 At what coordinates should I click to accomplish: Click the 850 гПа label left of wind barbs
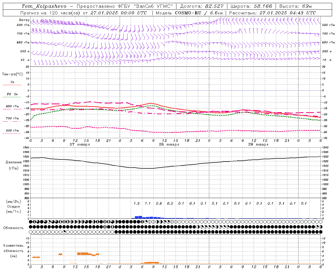[x=23, y=42]
